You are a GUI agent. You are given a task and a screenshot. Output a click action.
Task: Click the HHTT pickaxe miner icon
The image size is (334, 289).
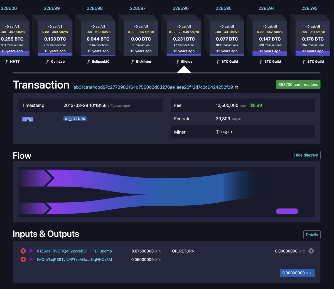(7, 62)
